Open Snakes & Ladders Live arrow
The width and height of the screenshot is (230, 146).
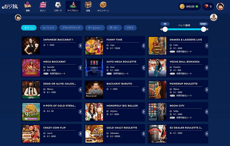(206, 46)
